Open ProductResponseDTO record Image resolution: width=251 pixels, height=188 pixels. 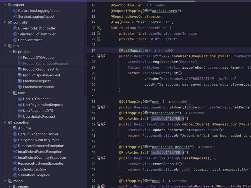tap(41, 69)
